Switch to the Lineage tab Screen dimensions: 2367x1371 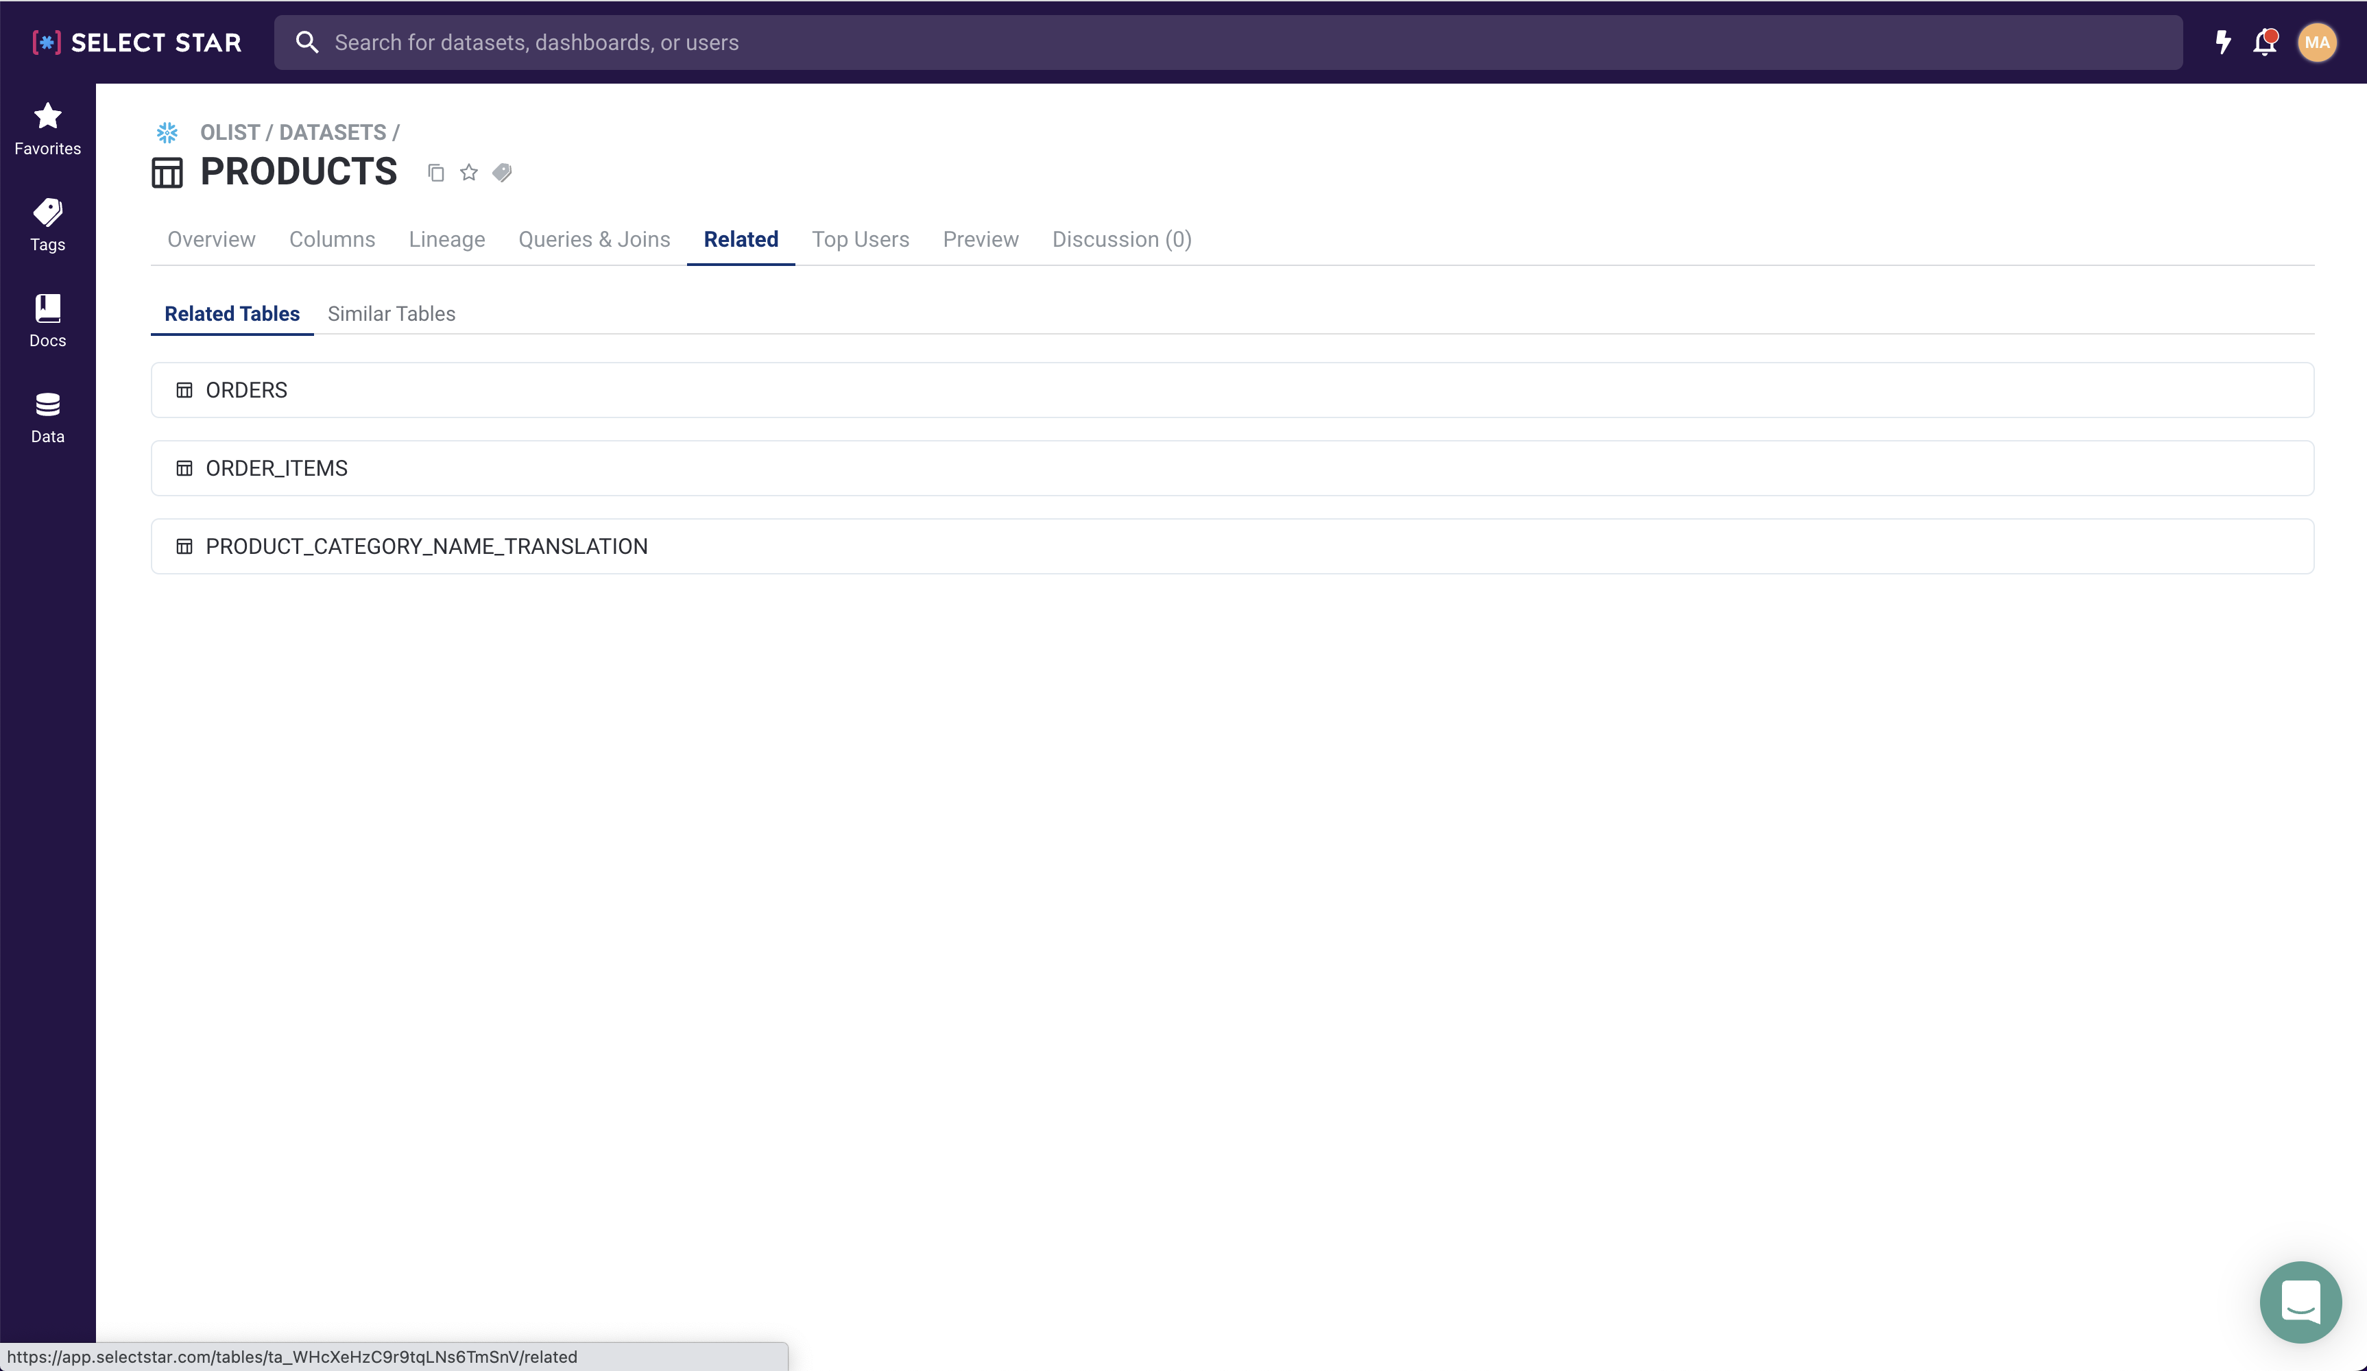pos(446,239)
